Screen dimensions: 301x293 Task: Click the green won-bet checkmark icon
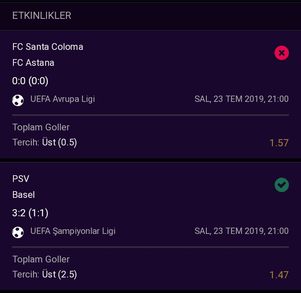tap(282, 185)
